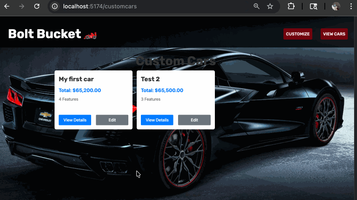This screenshot has width=357, height=200.
Task: Edit the Test 2 car
Action: [194, 120]
